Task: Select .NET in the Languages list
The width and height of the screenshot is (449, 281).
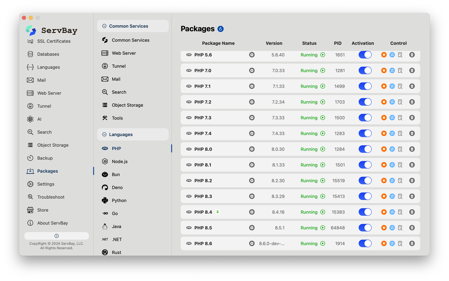Action: point(112,239)
